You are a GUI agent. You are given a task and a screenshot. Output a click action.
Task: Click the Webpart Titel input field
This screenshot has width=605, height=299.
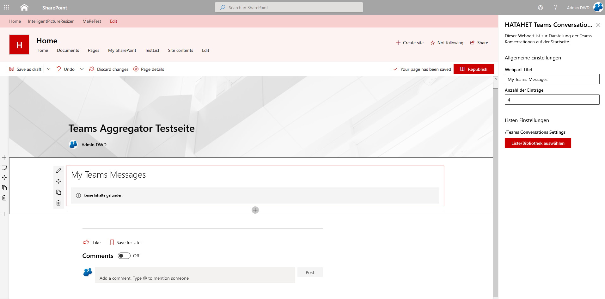point(552,79)
